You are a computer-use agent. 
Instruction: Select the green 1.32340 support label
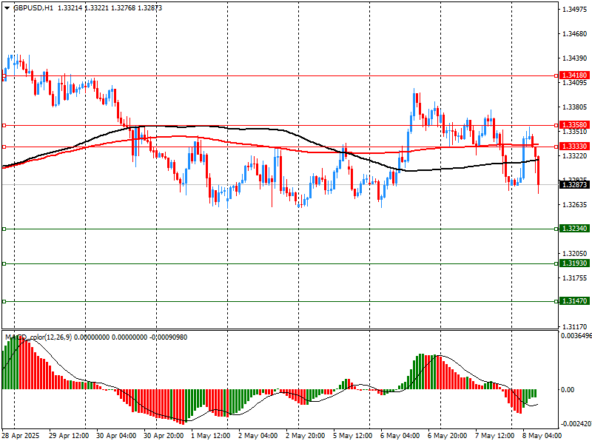pos(574,229)
